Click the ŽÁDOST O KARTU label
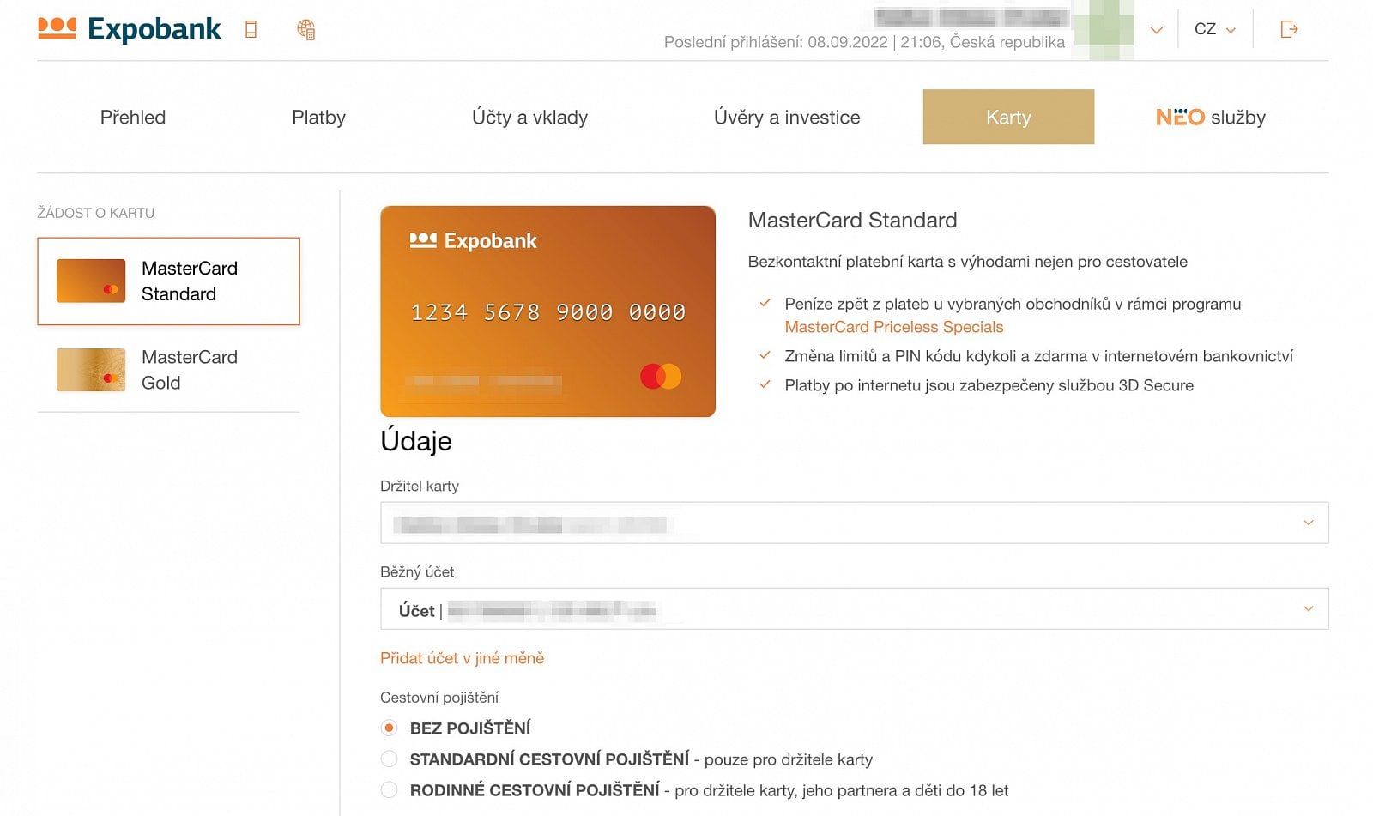The image size is (1373, 816). click(x=95, y=213)
